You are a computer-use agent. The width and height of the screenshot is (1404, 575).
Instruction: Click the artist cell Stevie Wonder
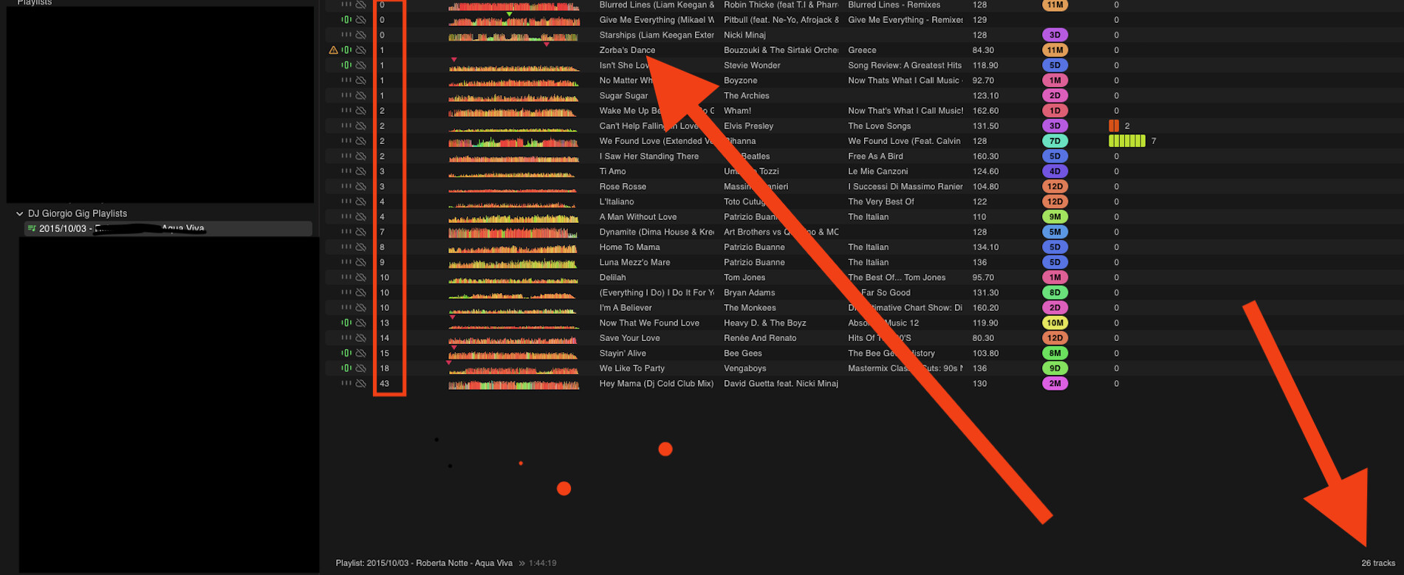point(752,65)
